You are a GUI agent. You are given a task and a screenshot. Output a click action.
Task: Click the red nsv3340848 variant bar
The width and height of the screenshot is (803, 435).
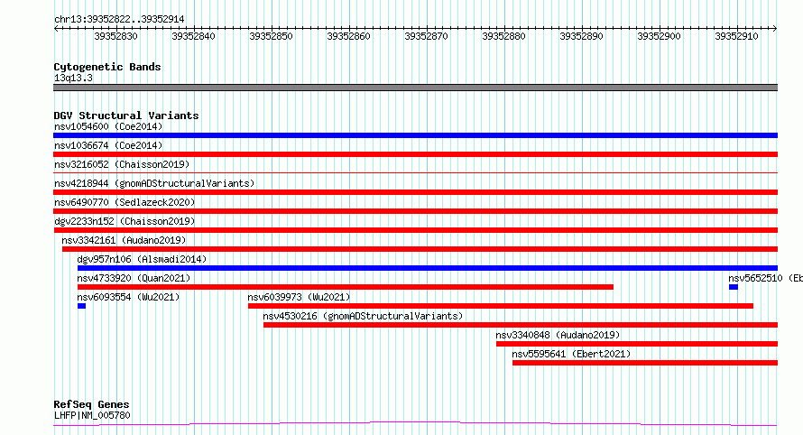(637, 344)
